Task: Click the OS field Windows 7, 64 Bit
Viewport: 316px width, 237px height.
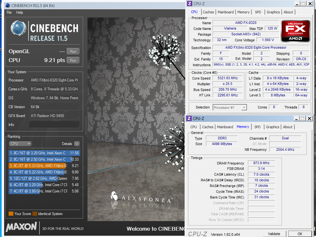Action: (x=54, y=98)
